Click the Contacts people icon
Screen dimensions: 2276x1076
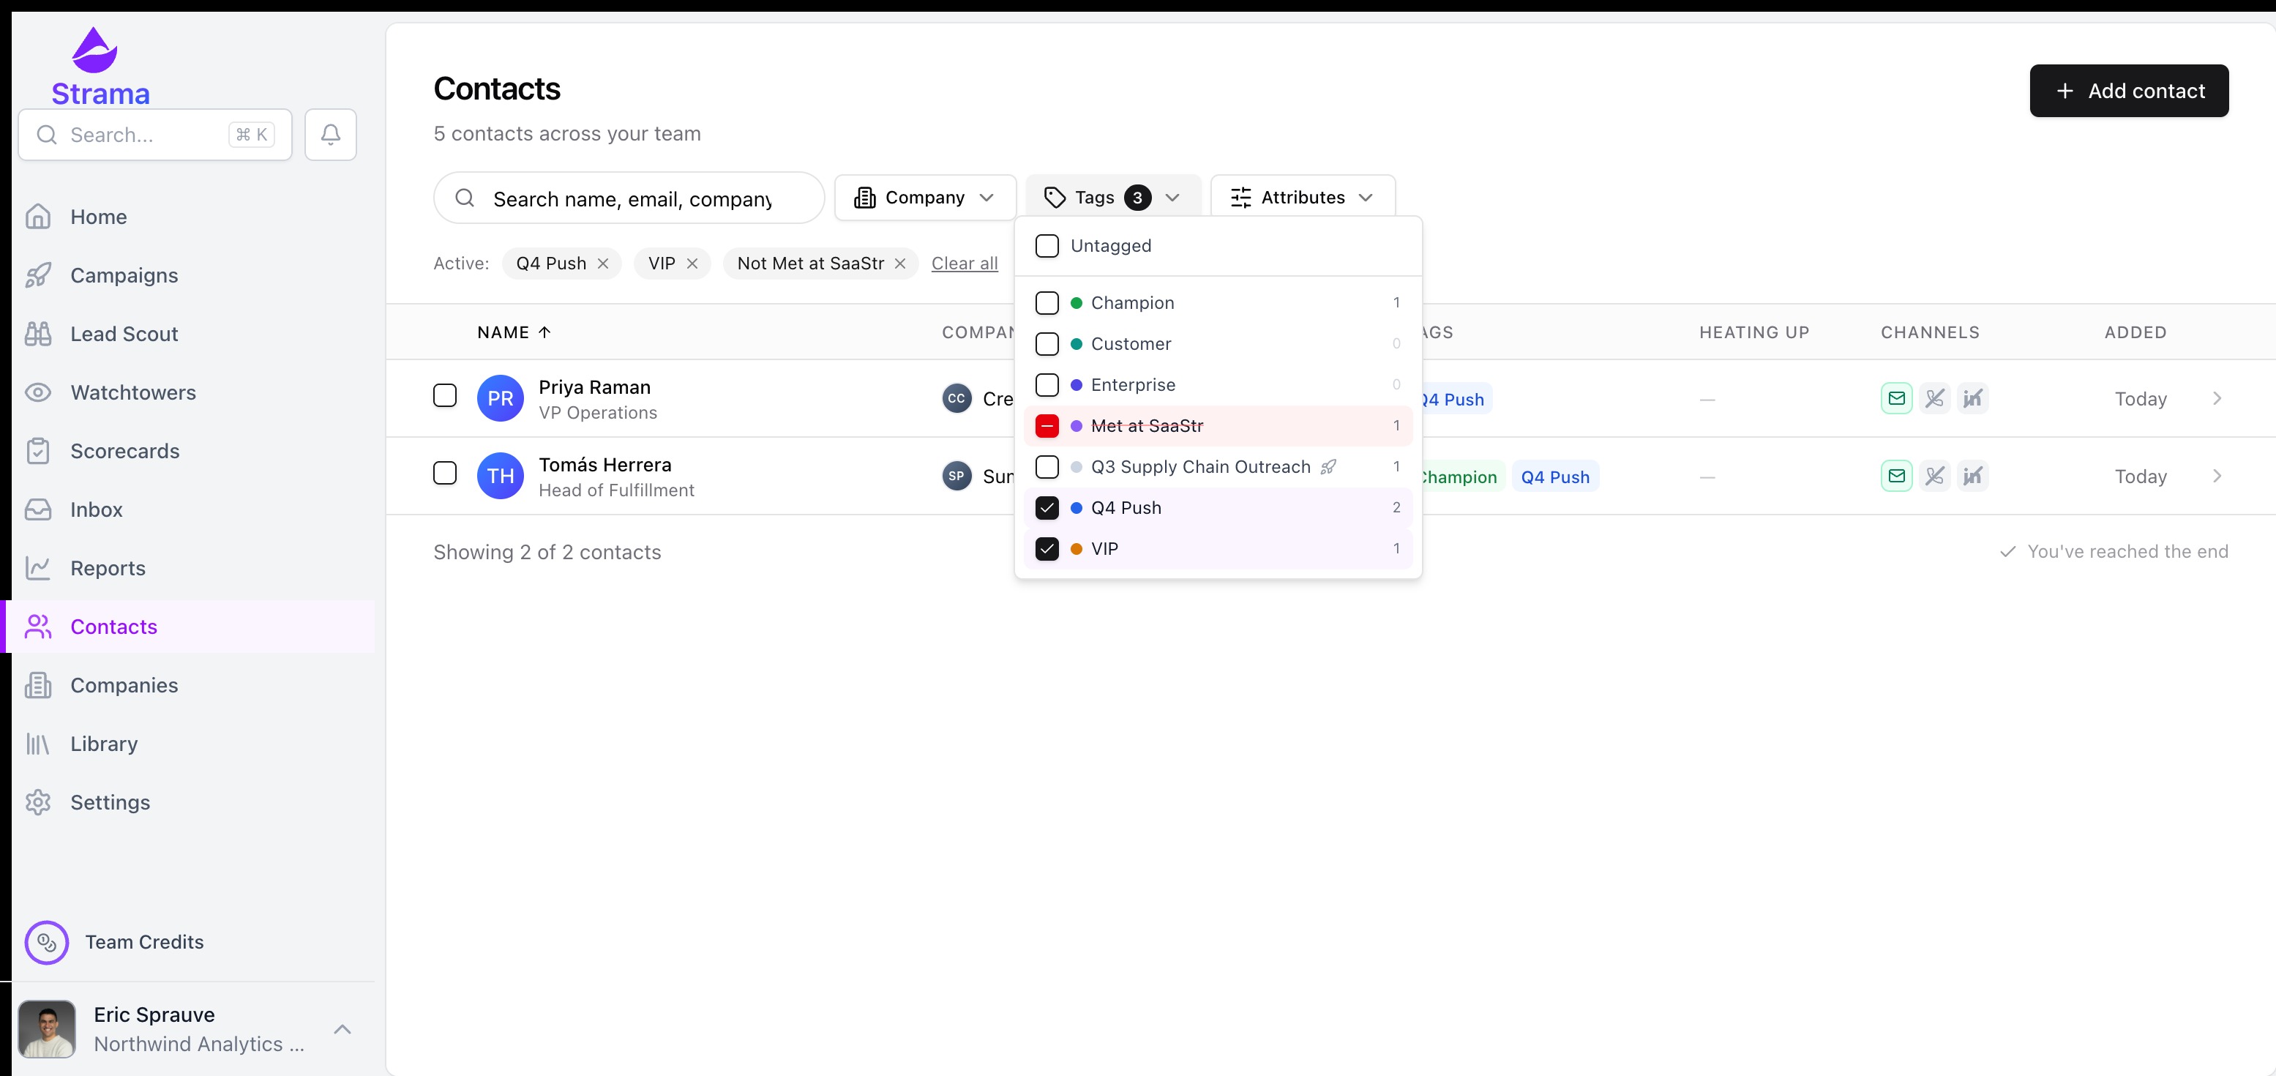click(38, 627)
